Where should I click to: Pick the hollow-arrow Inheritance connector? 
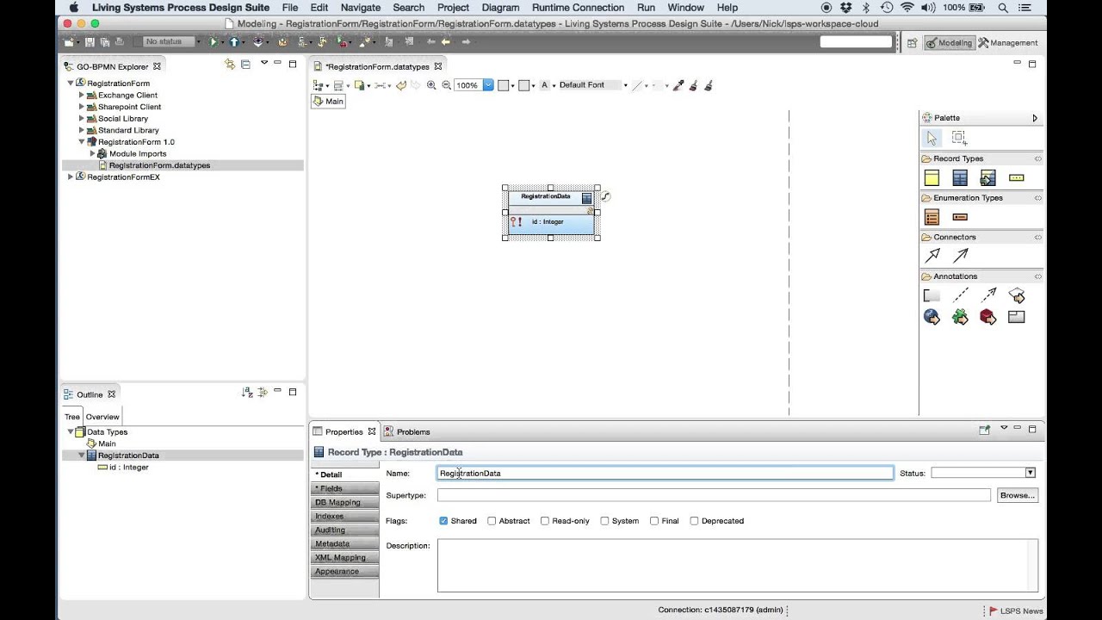tap(932, 256)
